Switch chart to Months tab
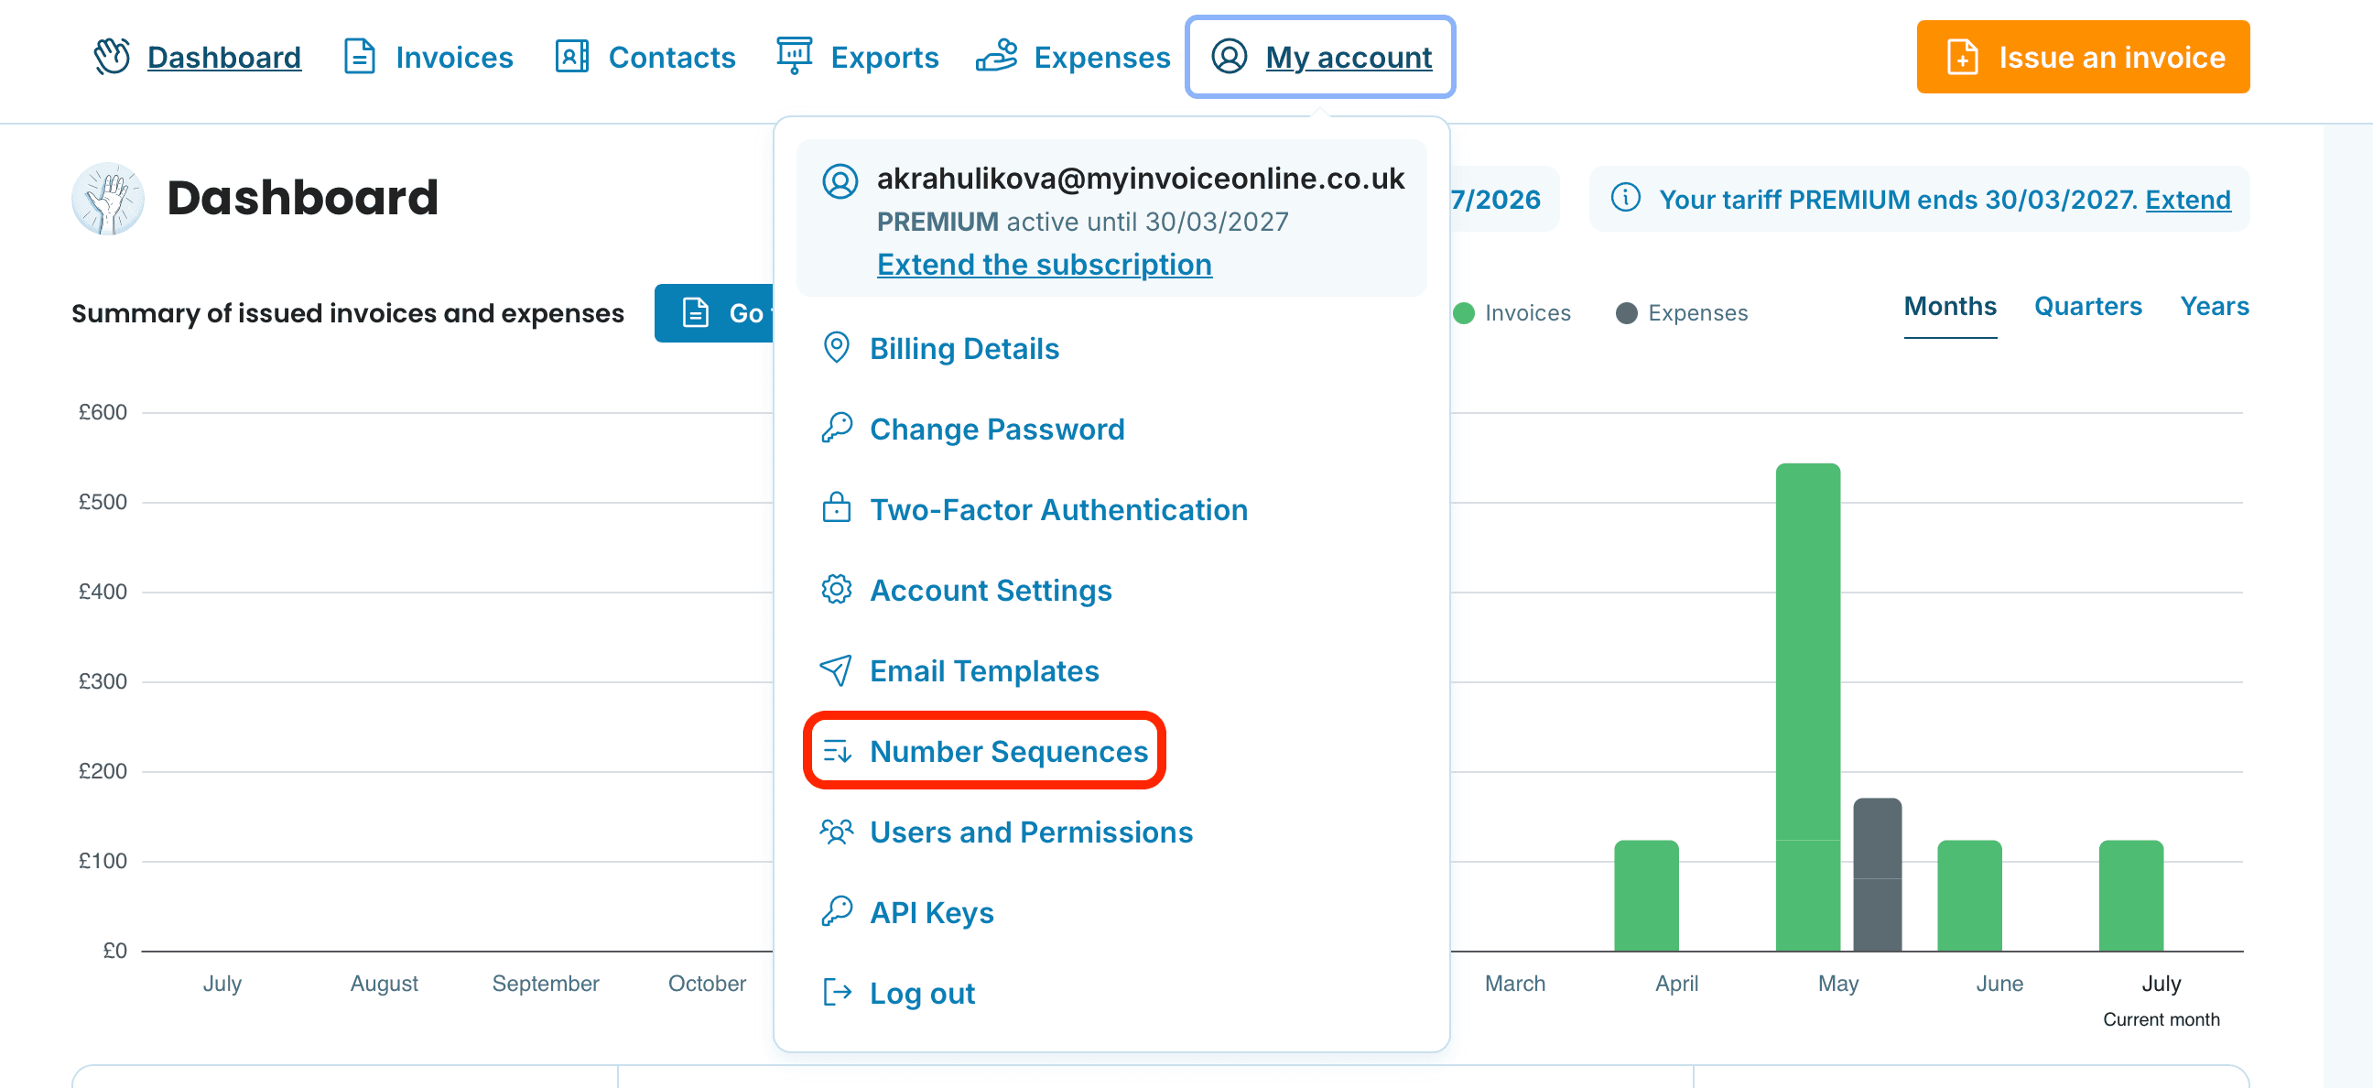2373x1088 pixels. tap(1950, 307)
